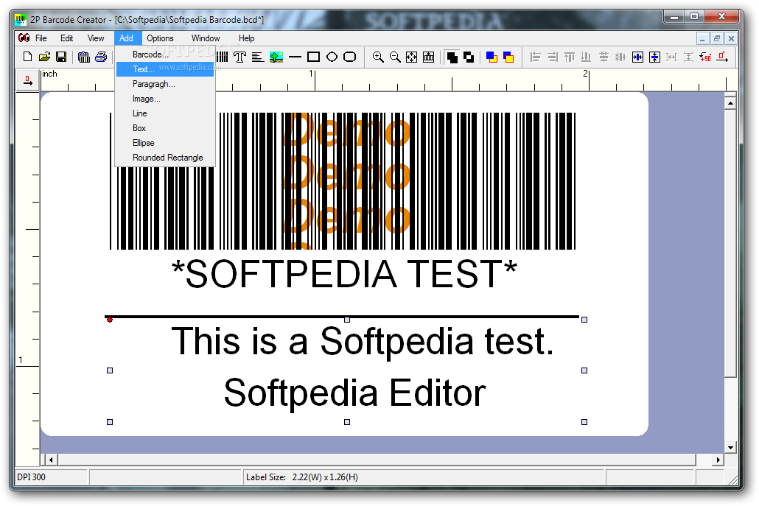Choose Text... from the Add menu
The image size is (759, 506).
tap(165, 69)
